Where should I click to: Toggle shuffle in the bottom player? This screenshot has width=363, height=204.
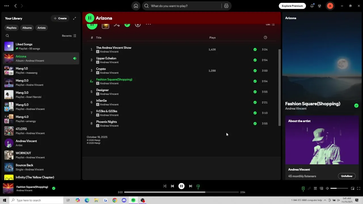(x=165, y=186)
